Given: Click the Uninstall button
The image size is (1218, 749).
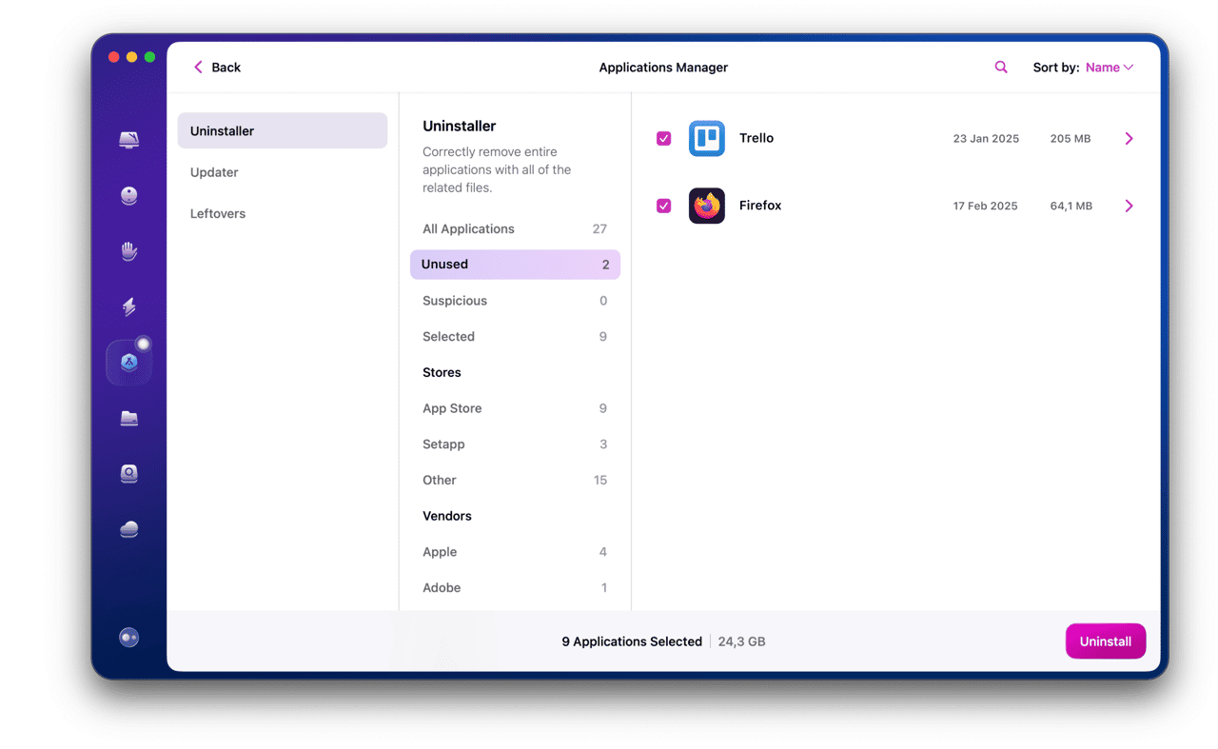Looking at the screenshot, I should (1106, 641).
